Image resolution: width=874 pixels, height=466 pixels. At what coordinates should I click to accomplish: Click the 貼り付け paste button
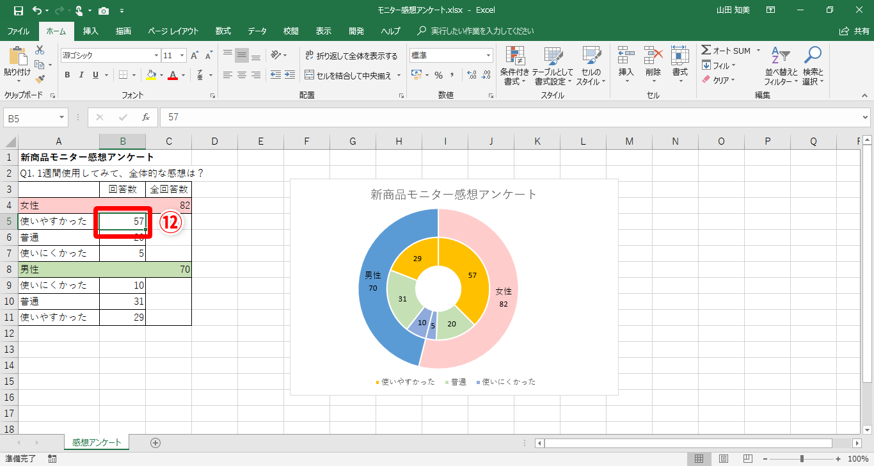[17, 65]
